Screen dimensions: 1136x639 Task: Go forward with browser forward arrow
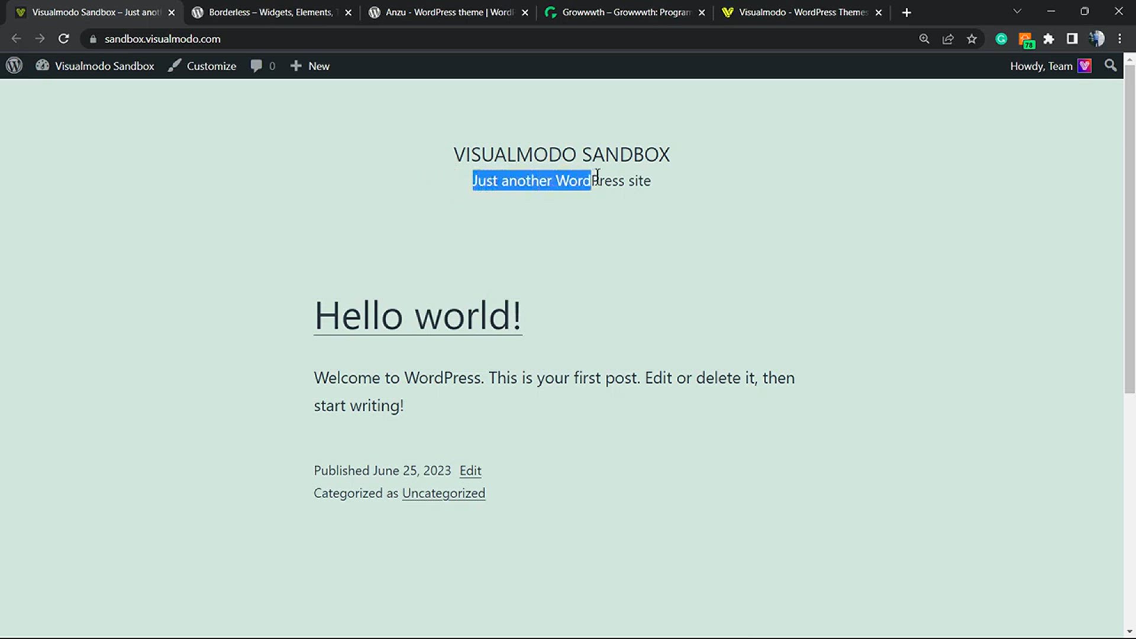(40, 38)
